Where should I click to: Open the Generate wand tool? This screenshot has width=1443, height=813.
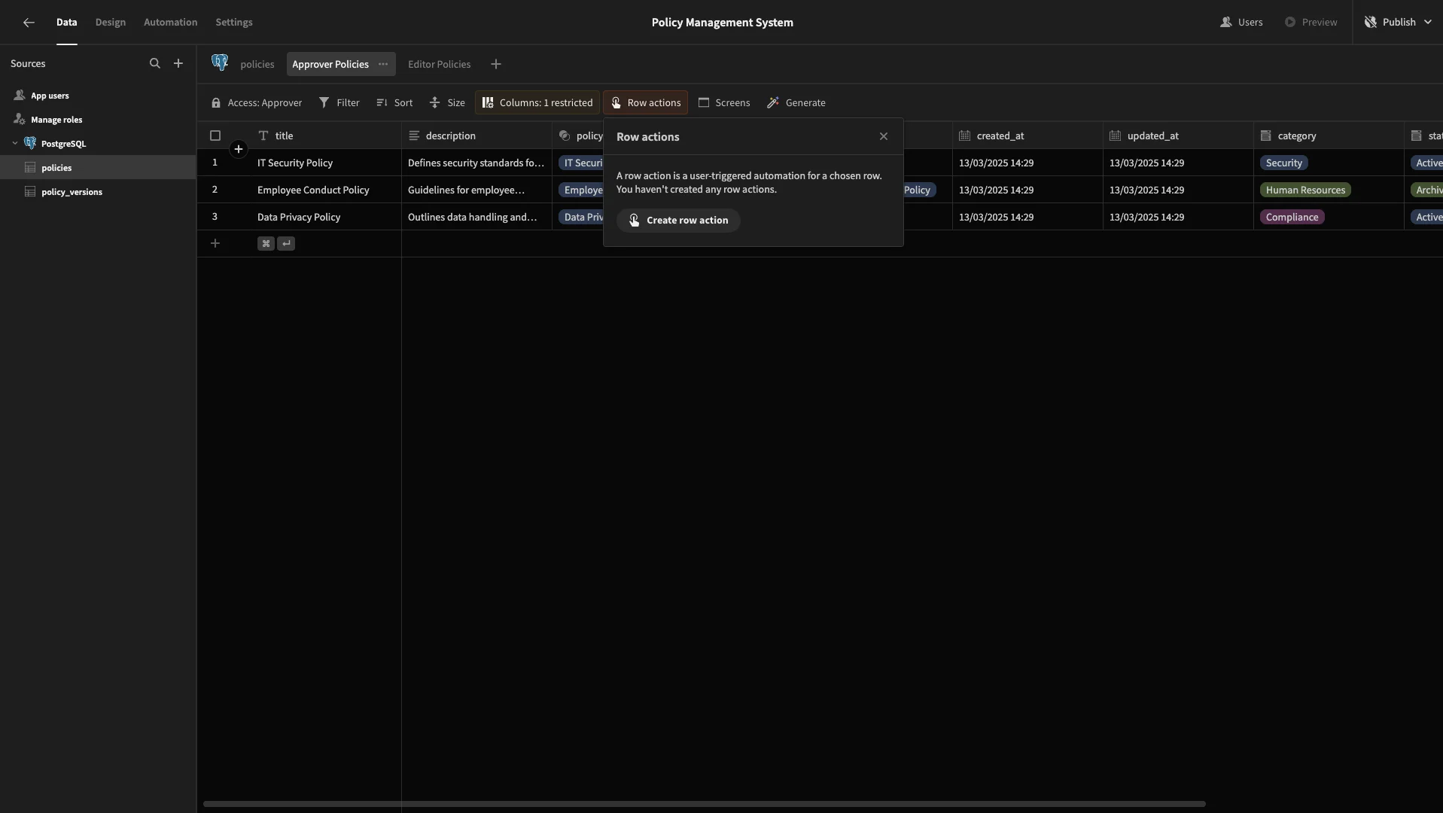[x=796, y=103]
